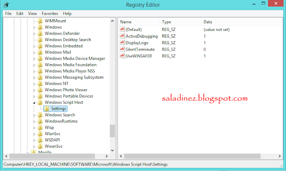Click the Settings subfolder icon

point(46,109)
